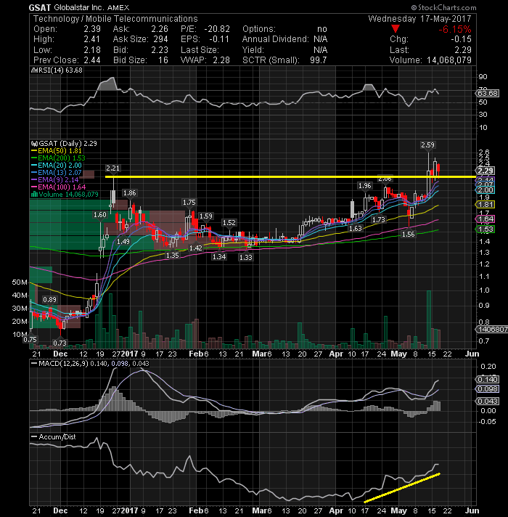Select the 1.49 price label
Screen dimensions: 508x517
click(x=123, y=241)
